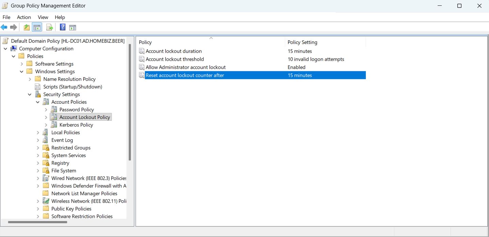Viewport: 489px width, 237px height.
Task: Toggle the Show/Hide Console Tree button
Action: click(37, 27)
